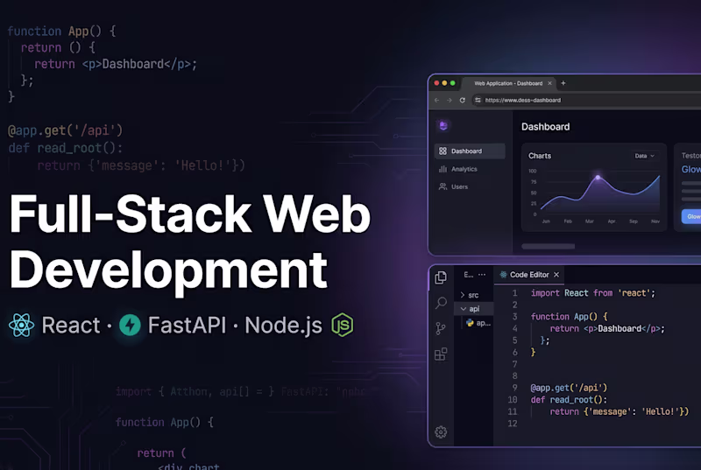Open the Data dropdown on Charts card
This screenshot has width=701, height=470.
[x=645, y=156]
